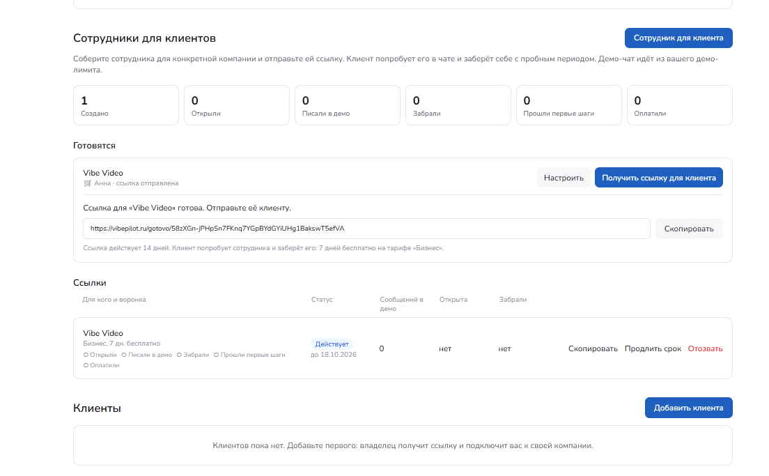This screenshot has width=769, height=476.
Task: Click "Продлить срок" for the Vibe Video link
Action: [653, 348]
